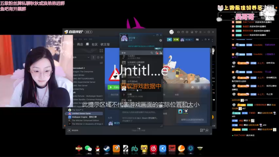Favorite Untitled Goose Game with star icon
279x157 pixels.
tap(205, 87)
